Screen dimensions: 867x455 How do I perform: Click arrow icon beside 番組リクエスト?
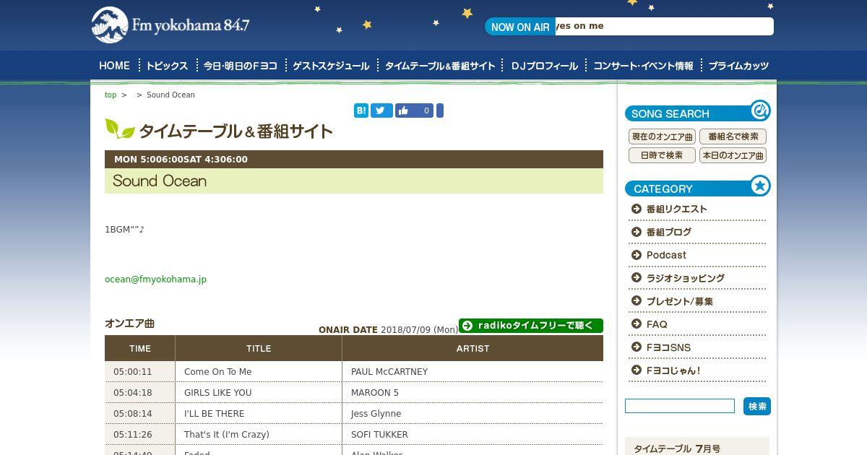coord(637,209)
